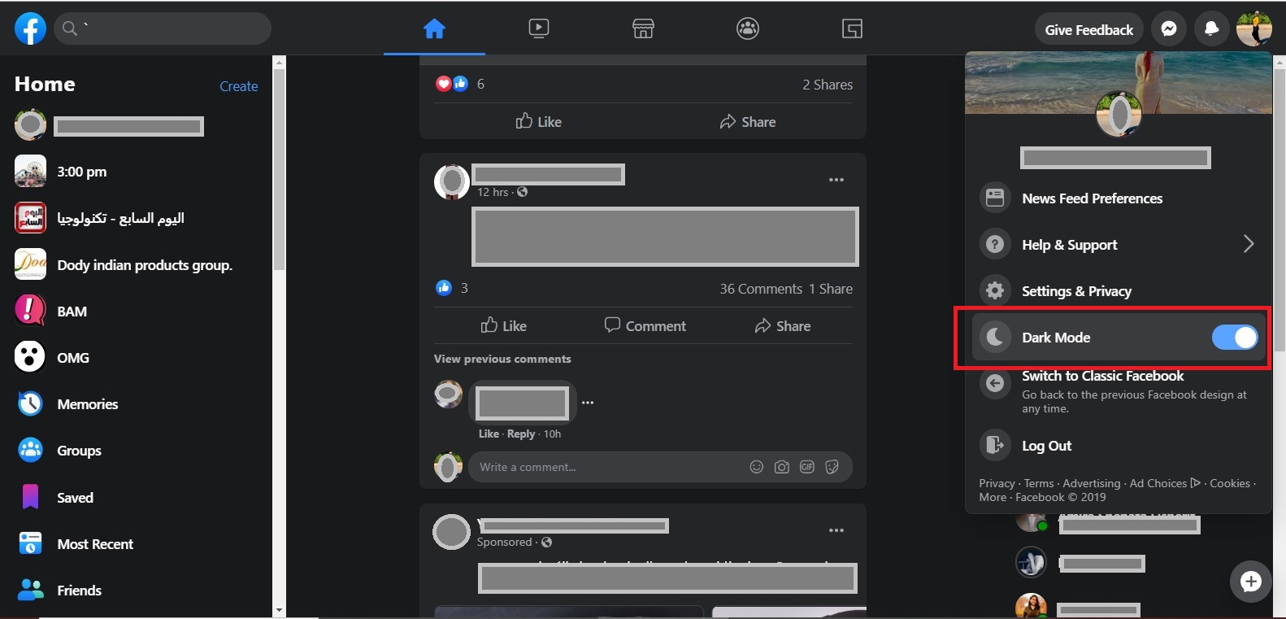Click the like reaction icon beside 3
The width and height of the screenshot is (1286, 619).
click(444, 288)
